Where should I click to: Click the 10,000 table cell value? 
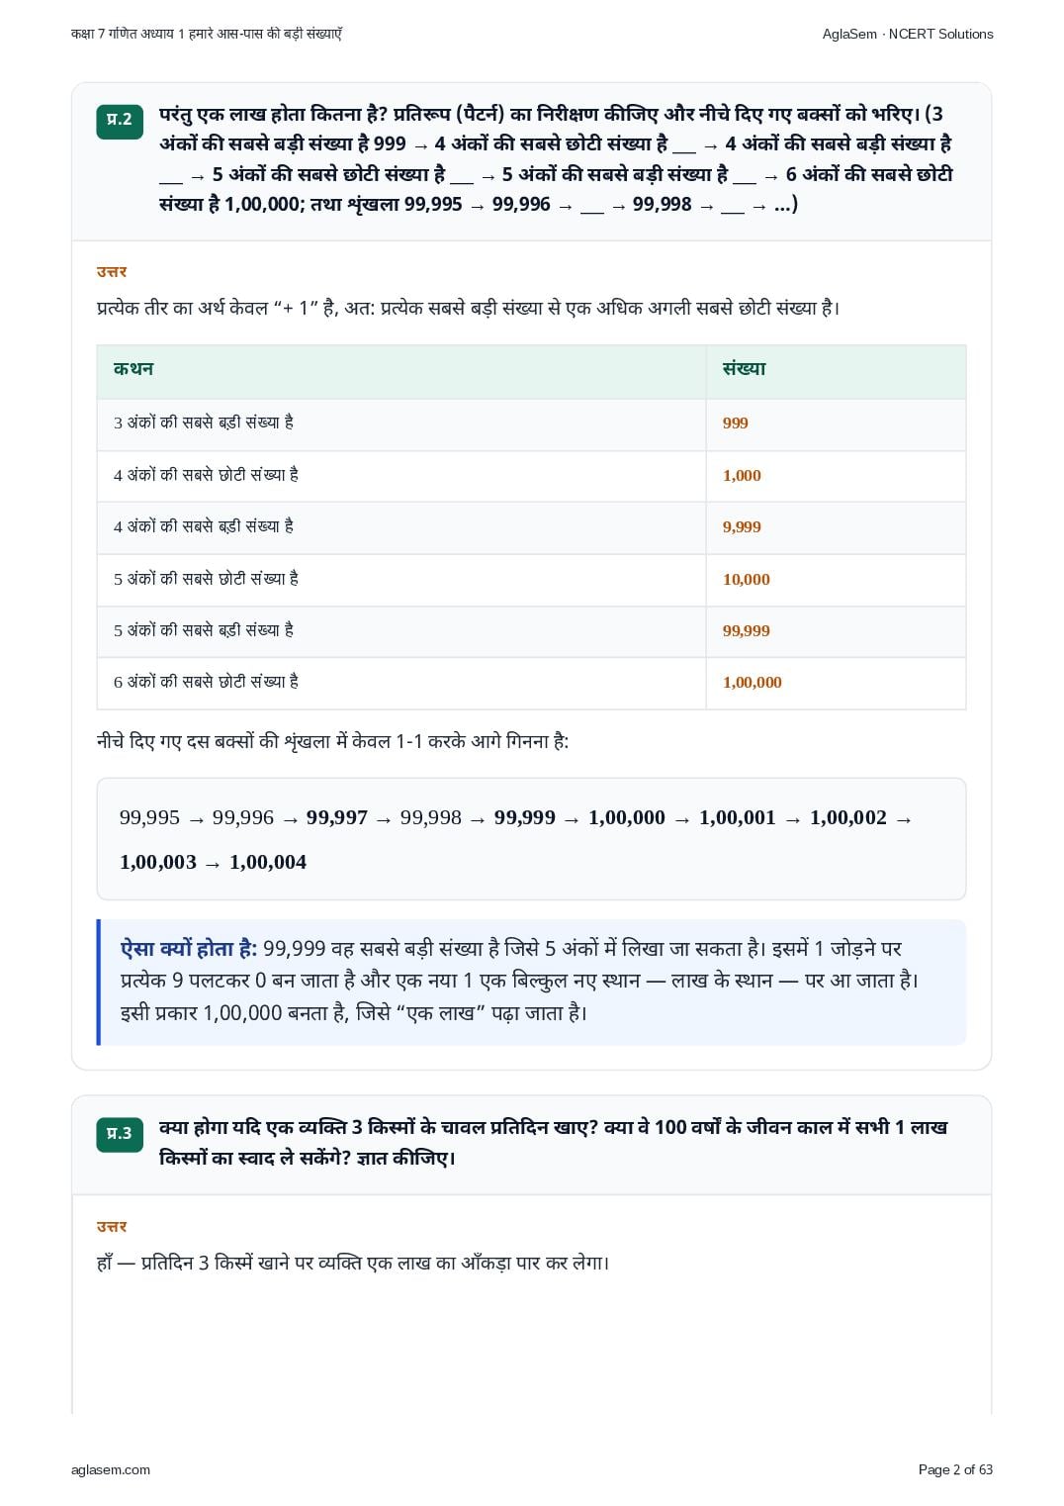pos(747,580)
